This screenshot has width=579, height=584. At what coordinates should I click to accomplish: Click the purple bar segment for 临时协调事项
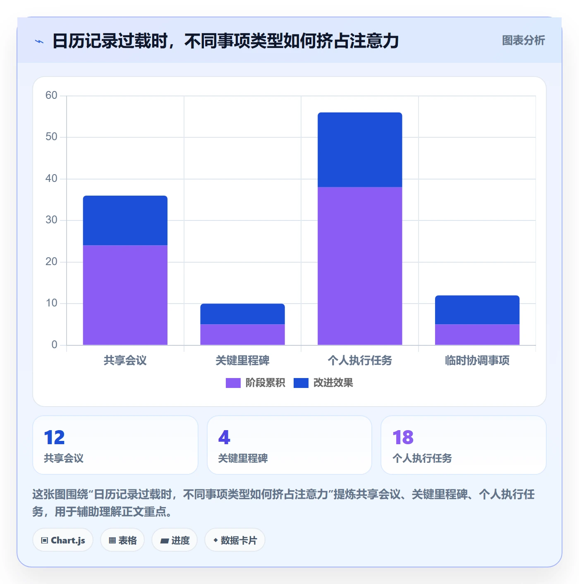[x=477, y=335]
